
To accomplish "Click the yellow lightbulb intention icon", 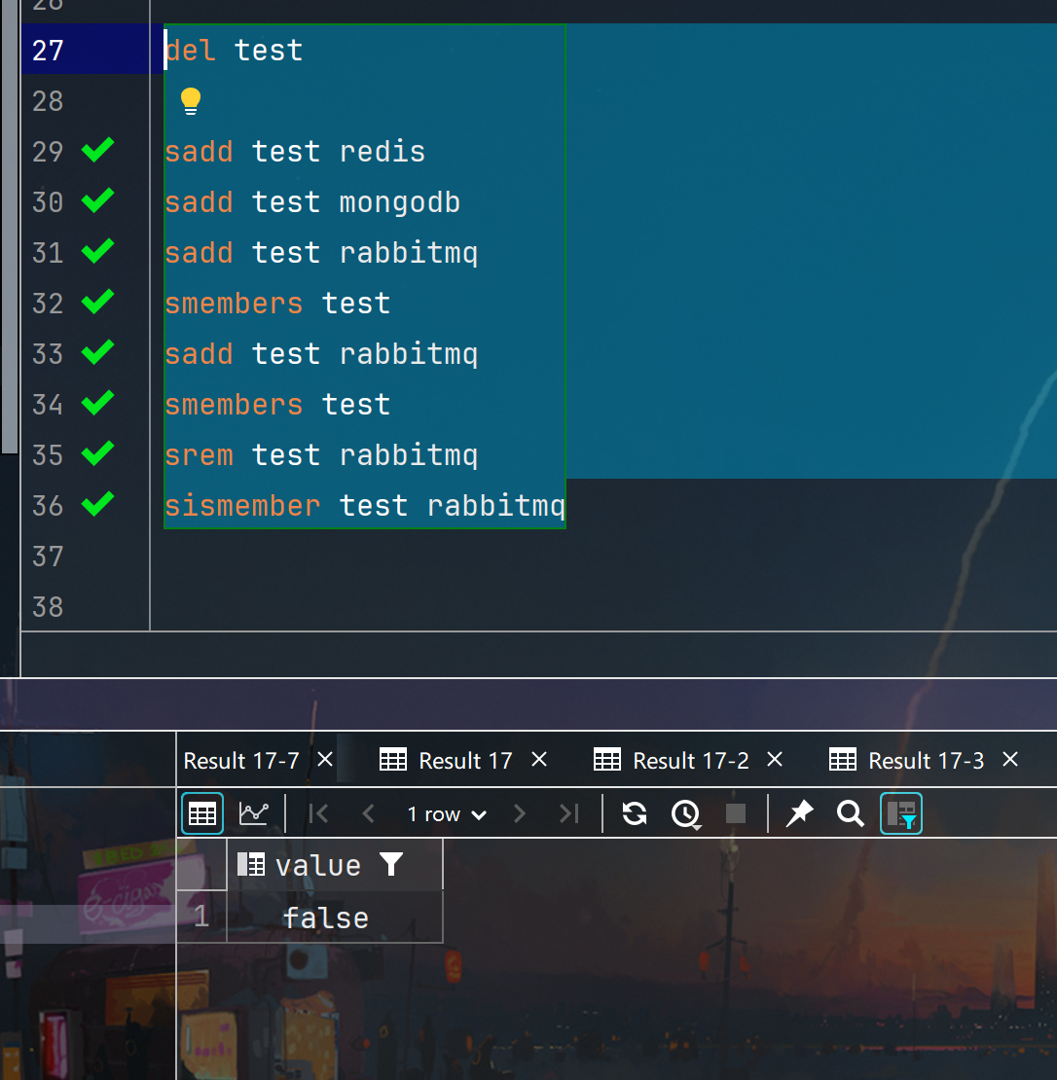I will click(x=190, y=101).
